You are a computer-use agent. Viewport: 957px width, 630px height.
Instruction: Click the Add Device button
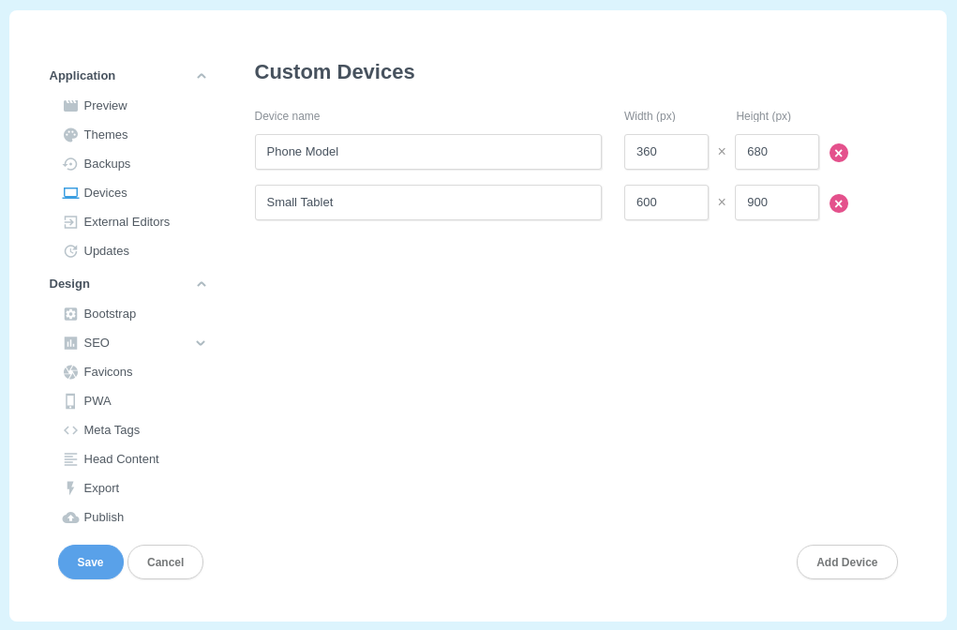(x=846, y=562)
